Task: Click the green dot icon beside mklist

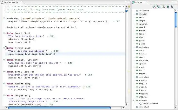Action: 137,31
